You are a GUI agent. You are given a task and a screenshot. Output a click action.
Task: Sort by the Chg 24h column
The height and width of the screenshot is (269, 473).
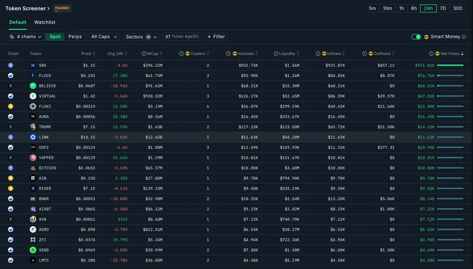117,54
